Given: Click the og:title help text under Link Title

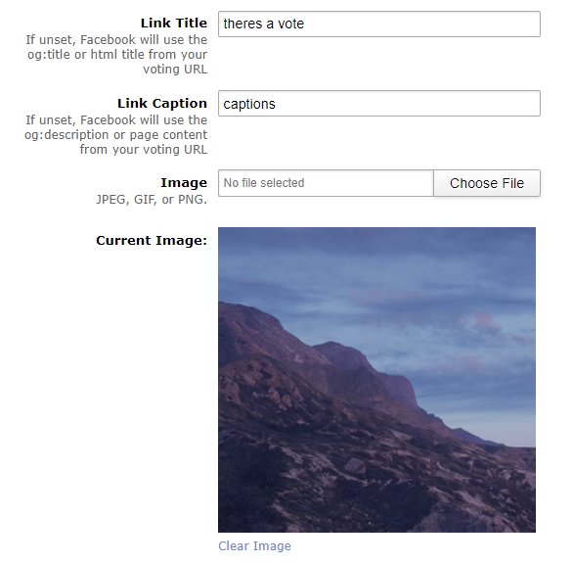Looking at the screenshot, I should pyautogui.click(x=116, y=54).
